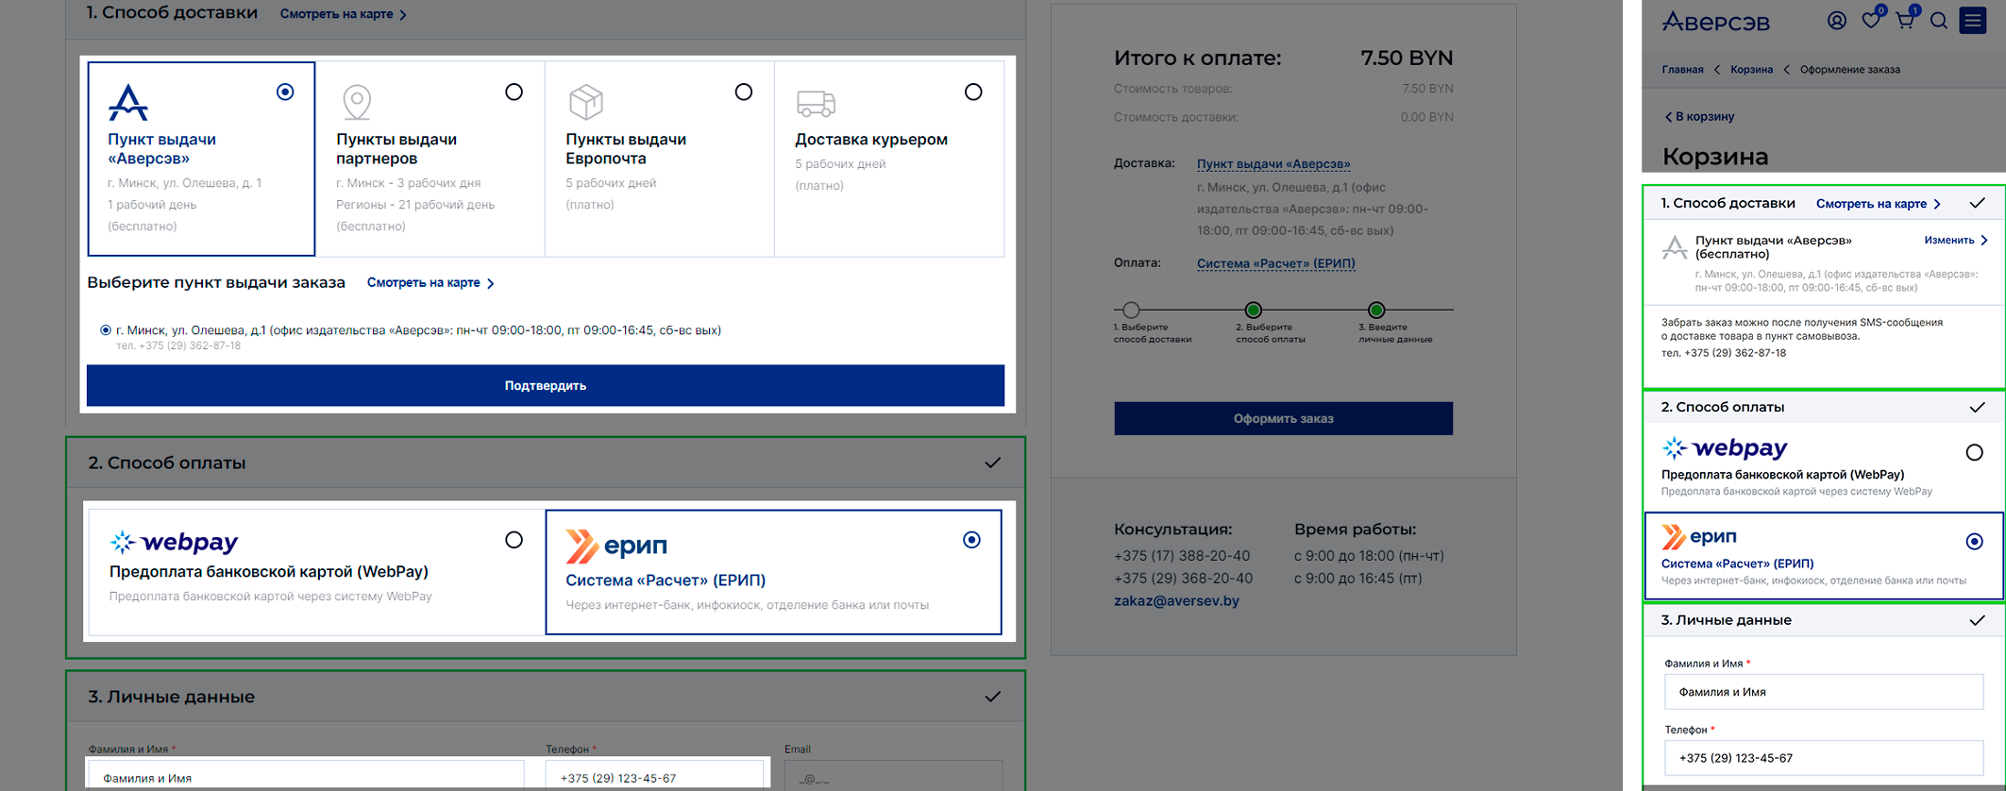
Task: Open the hamburger menu icon
Action: [1973, 21]
